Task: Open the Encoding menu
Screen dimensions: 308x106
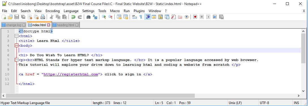Action: tap(53, 11)
